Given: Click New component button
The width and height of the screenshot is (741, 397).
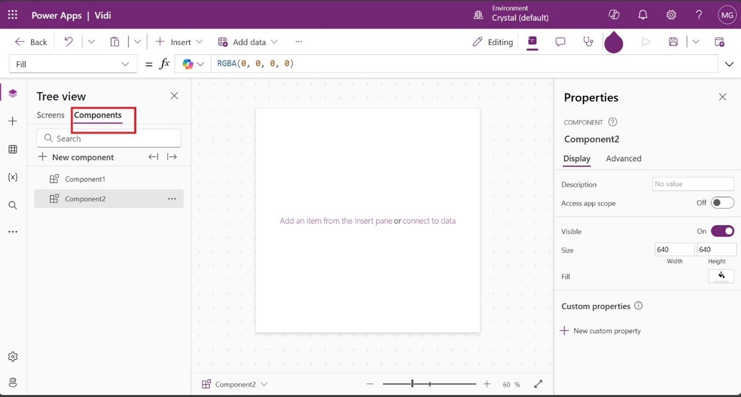Looking at the screenshot, I should (x=76, y=157).
